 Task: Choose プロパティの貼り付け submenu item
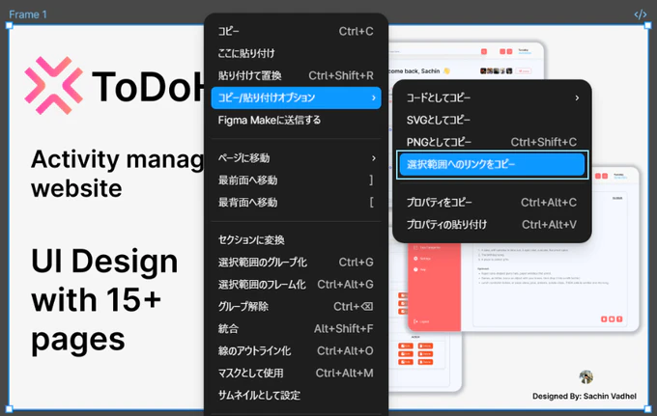click(x=492, y=225)
